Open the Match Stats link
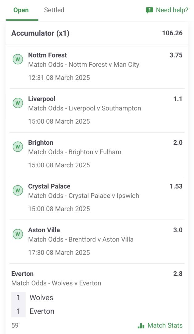This screenshot has height=334, width=194. point(165,325)
